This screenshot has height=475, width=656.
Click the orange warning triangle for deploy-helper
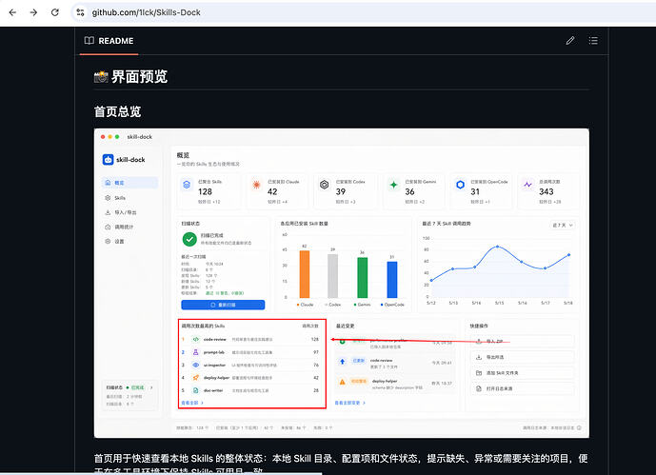342,382
